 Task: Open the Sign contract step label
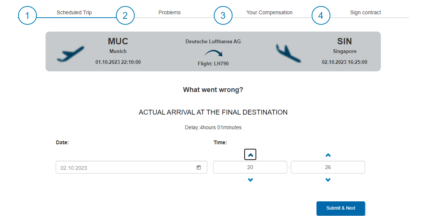pos(365,12)
